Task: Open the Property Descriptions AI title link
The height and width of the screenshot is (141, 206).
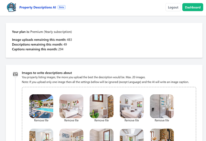Action: point(37,7)
